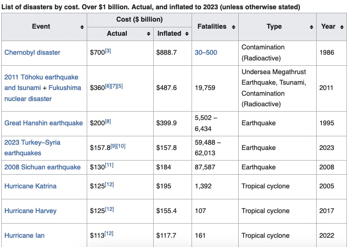Sort table by Type column arrows
347x247 pixels.
[311, 27]
